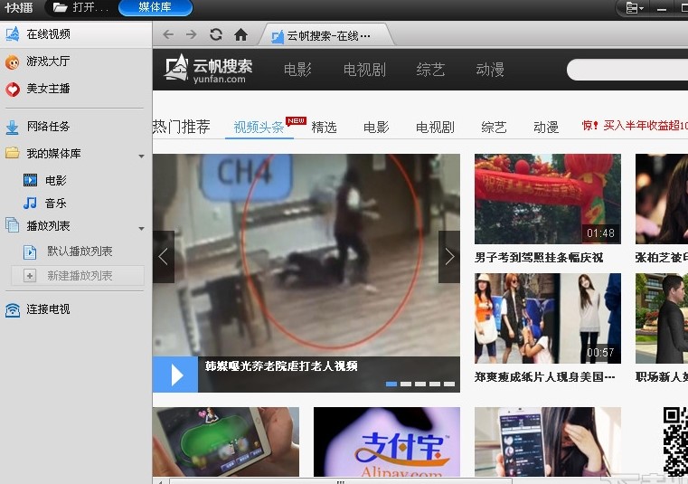Play the featured 韩媒曝光 video

pos(175,375)
